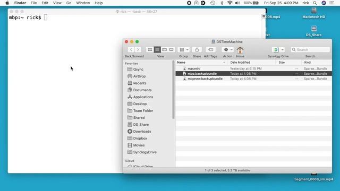Open Recents in the sidebar
The width and height of the screenshot is (340, 191).
137,83
